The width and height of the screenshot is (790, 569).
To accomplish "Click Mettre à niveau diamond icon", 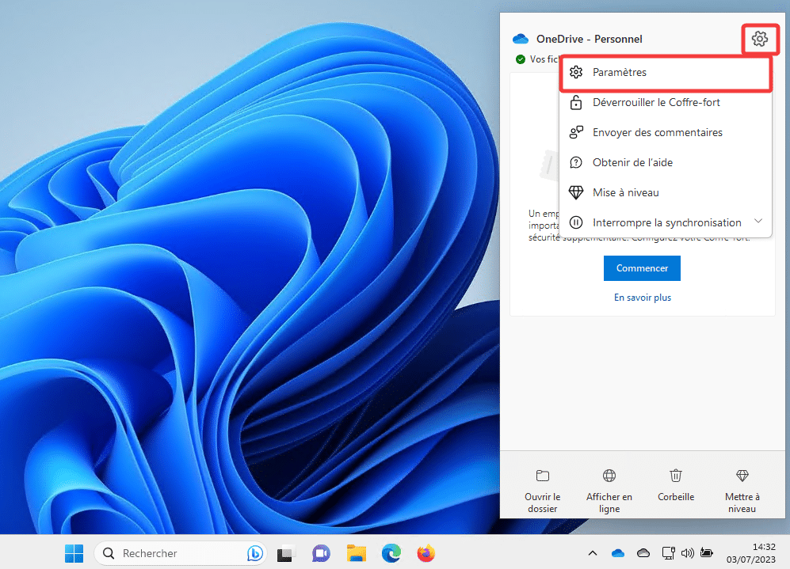I will click(x=742, y=476).
